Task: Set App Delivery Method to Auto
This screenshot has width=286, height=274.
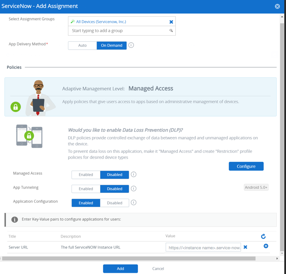Action: (x=82, y=45)
